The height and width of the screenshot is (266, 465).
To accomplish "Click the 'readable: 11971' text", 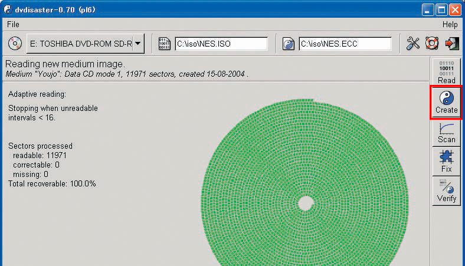I will click(40, 155).
